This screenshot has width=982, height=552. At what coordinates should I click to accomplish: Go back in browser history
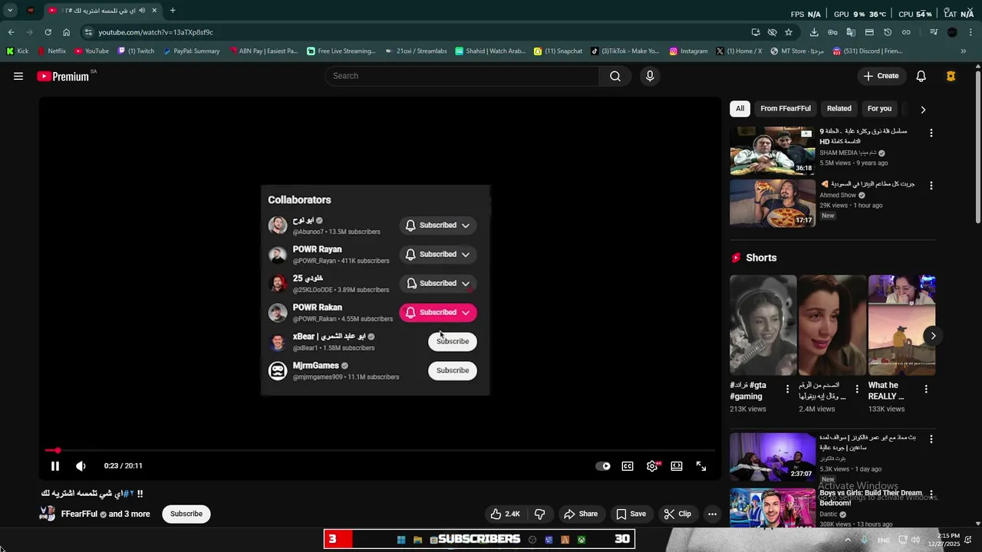[x=11, y=32]
